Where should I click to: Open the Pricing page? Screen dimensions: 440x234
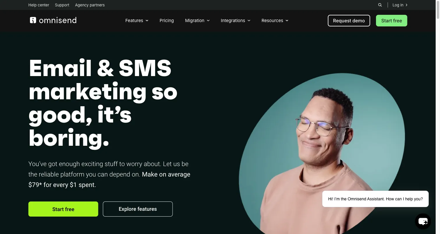click(167, 21)
